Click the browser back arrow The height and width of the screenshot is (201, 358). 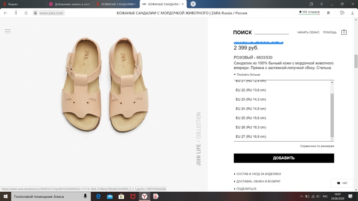(x=6, y=13)
